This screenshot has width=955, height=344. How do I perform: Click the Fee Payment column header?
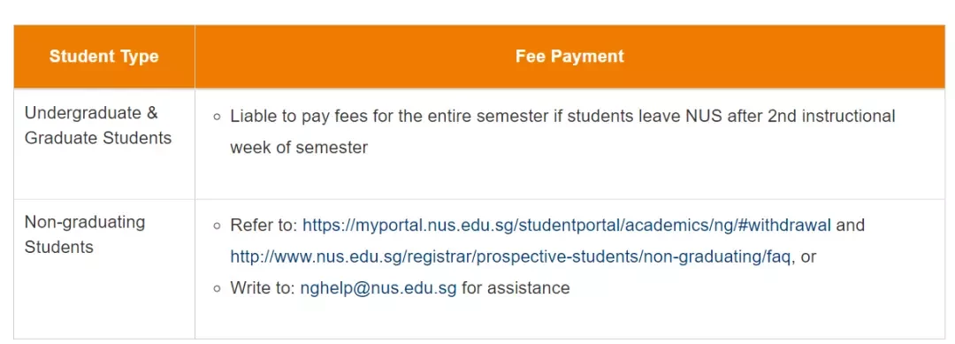[x=570, y=57]
